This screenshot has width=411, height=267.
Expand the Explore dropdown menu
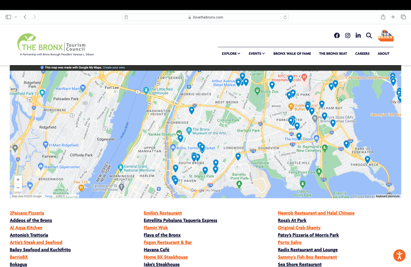(x=231, y=53)
